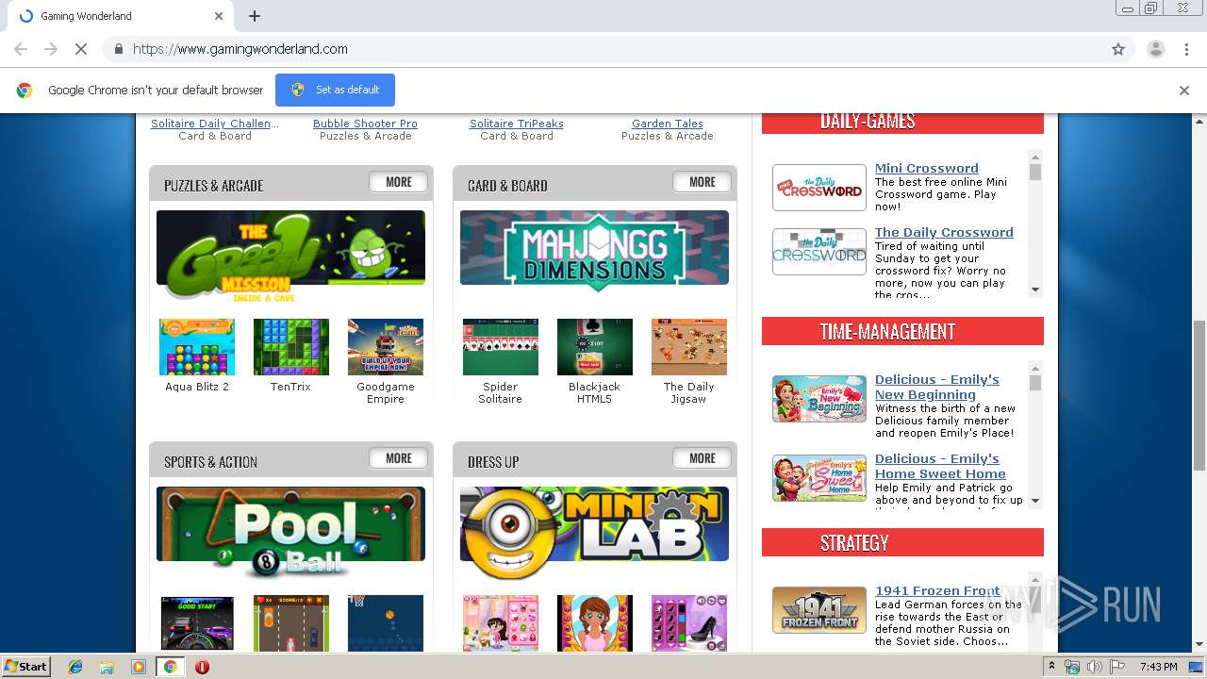Image resolution: width=1207 pixels, height=679 pixels.
Task: Open the Solitaire Daily Challenge link
Action: pyautogui.click(x=215, y=124)
